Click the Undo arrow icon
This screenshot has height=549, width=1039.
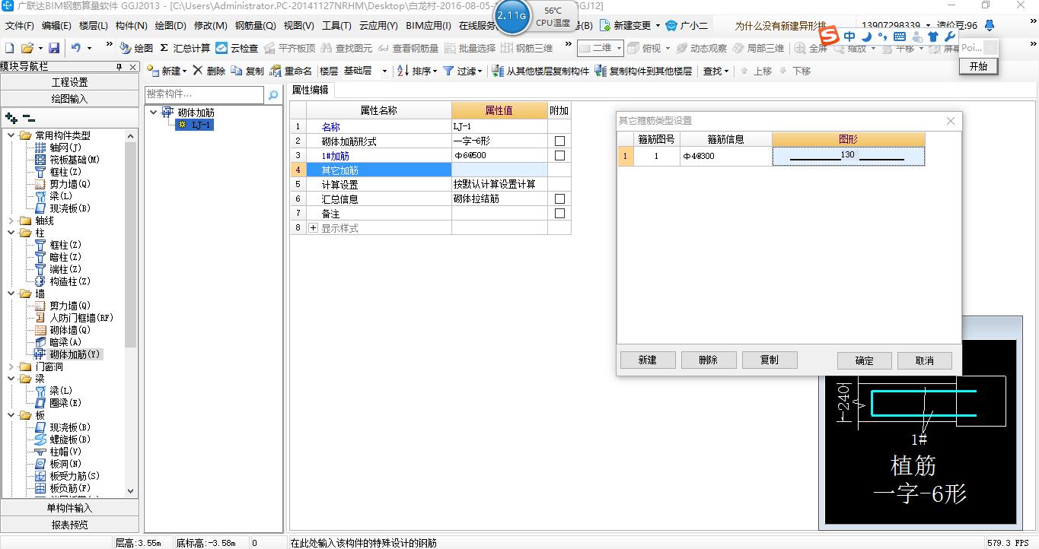point(76,48)
